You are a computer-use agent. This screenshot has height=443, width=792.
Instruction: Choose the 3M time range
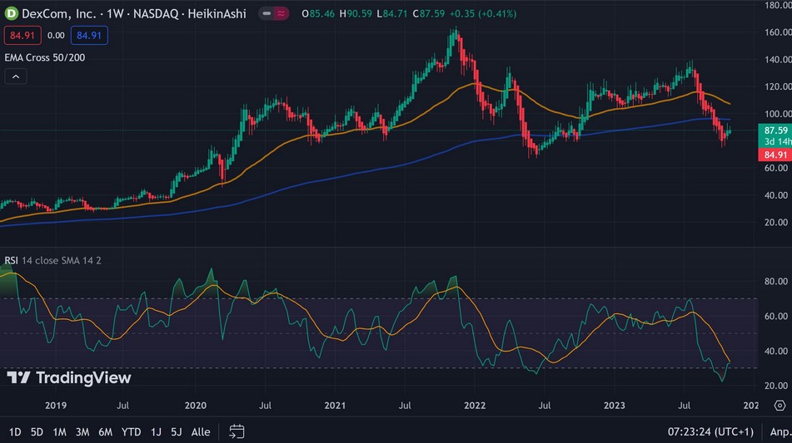tap(82, 432)
